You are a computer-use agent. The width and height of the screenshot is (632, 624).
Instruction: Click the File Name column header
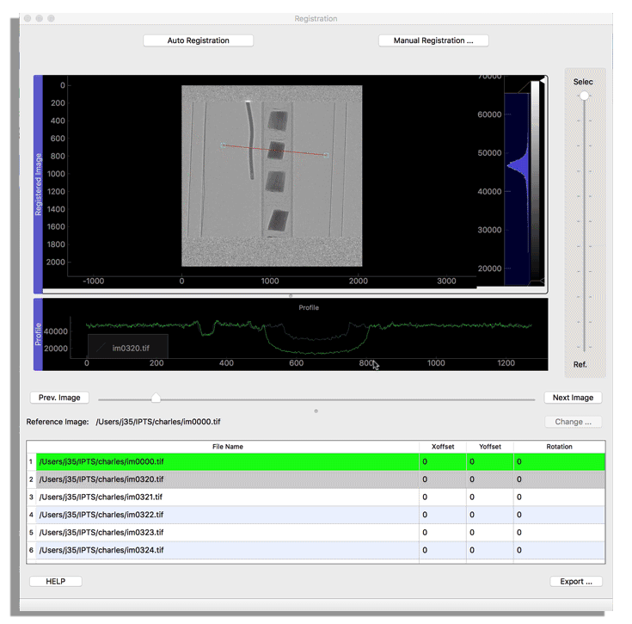(227, 447)
